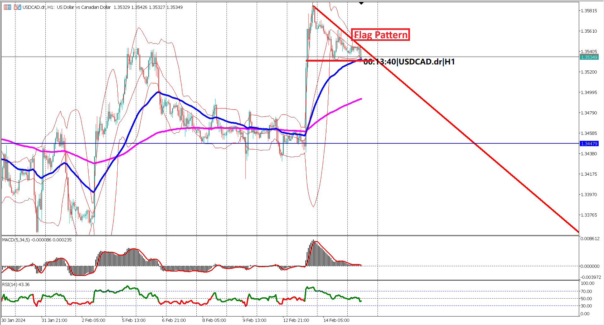Click the '30 Jan 2024' date axis label
The image size is (604, 325).
[x=13, y=320]
